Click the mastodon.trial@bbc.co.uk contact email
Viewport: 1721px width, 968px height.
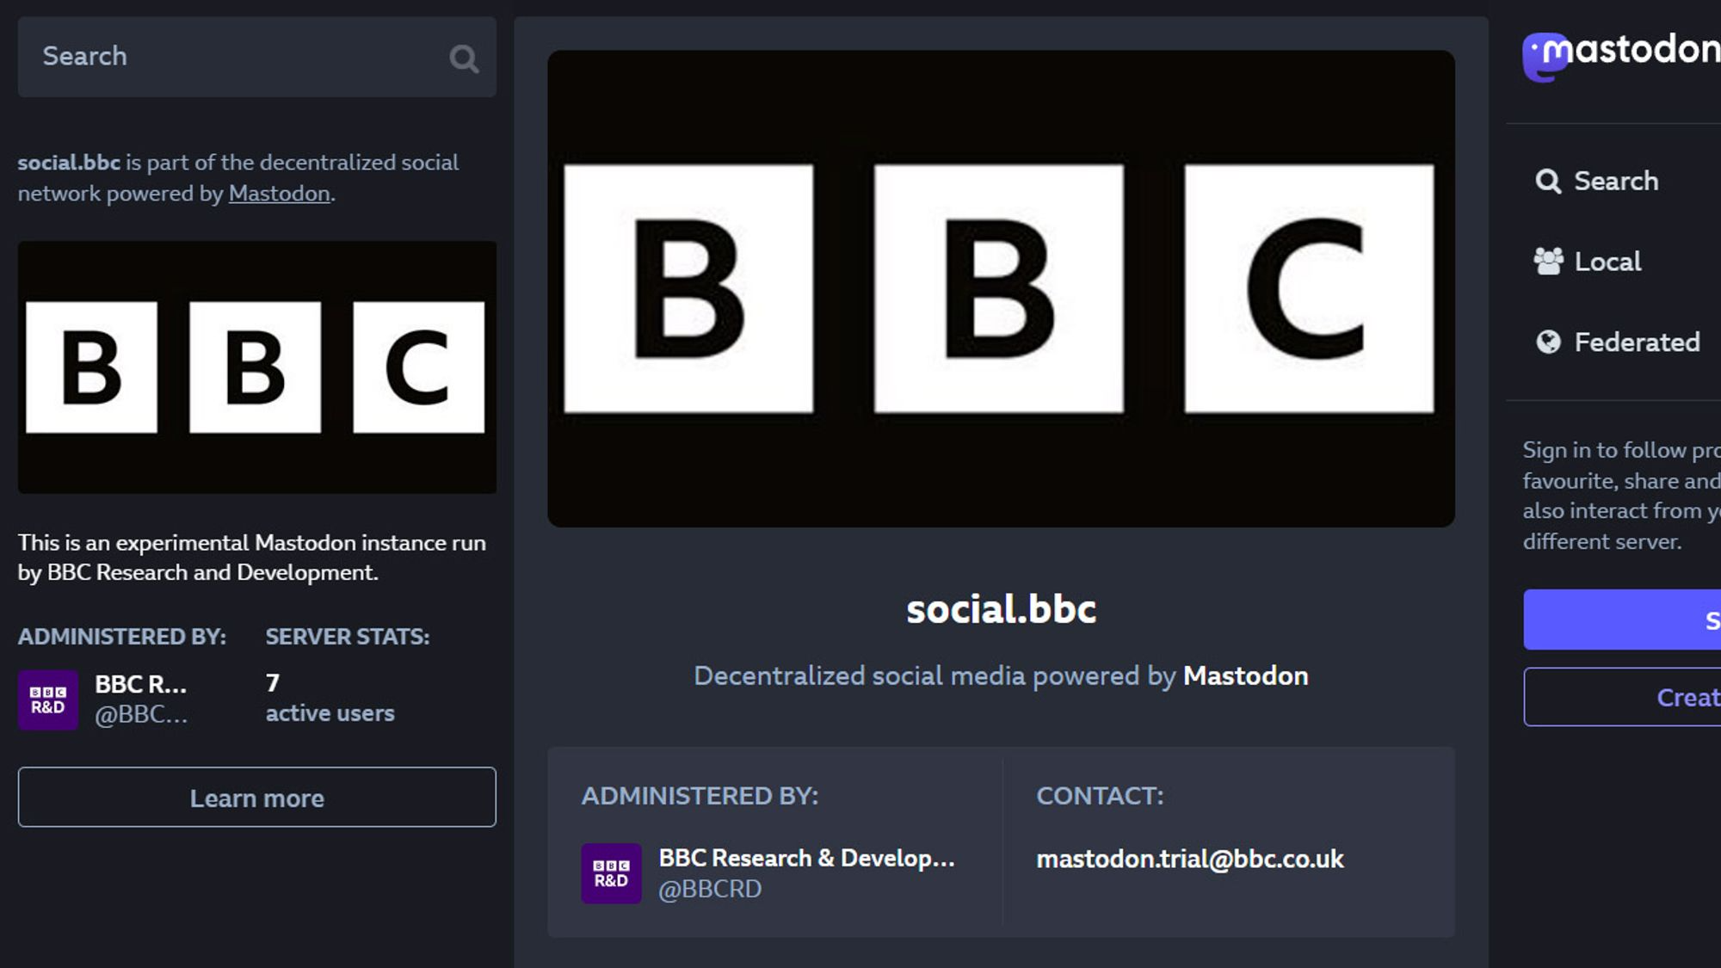[x=1189, y=859]
